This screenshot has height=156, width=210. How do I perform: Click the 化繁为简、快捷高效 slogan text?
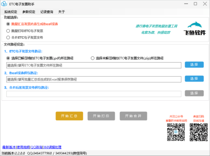(x=156, y=32)
